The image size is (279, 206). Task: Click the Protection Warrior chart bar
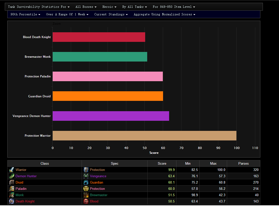(144, 136)
